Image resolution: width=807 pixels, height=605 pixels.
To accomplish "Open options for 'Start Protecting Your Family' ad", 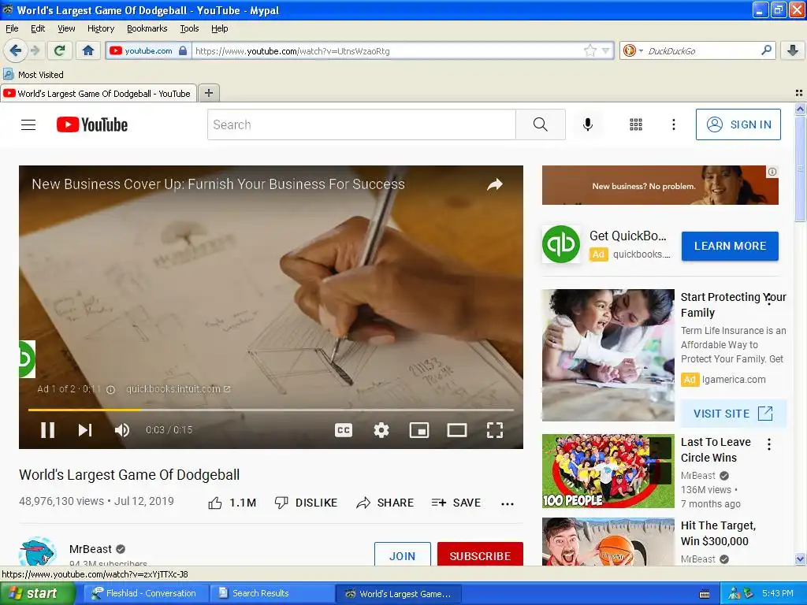I will (769, 299).
